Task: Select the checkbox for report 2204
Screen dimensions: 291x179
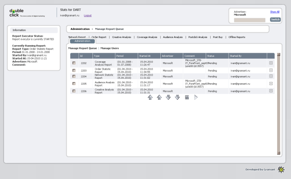Action: (x=74, y=76)
